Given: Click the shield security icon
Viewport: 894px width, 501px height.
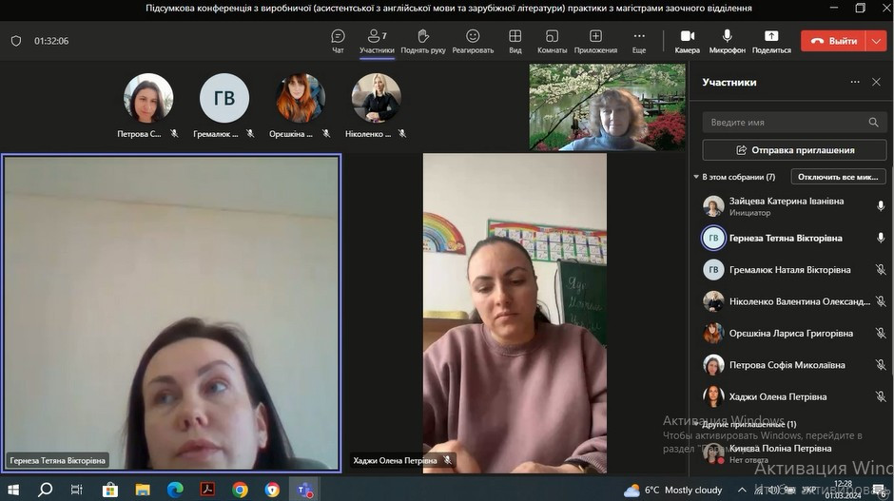Looking at the screenshot, I should click(16, 41).
